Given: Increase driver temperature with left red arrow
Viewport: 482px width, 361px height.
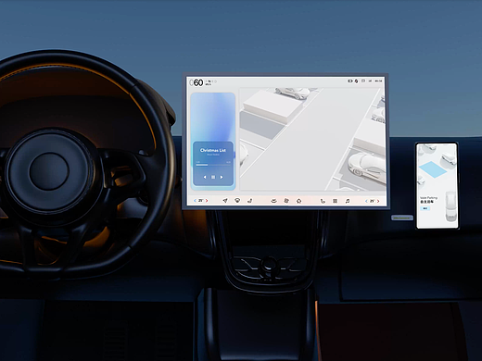Looking at the screenshot, I should 207,201.
